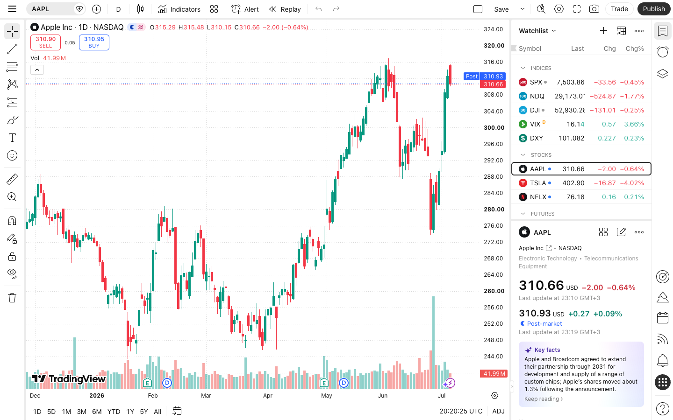Activate the zoom in tool
This screenshot has width=673, height=420.
[x=12, y=196]
